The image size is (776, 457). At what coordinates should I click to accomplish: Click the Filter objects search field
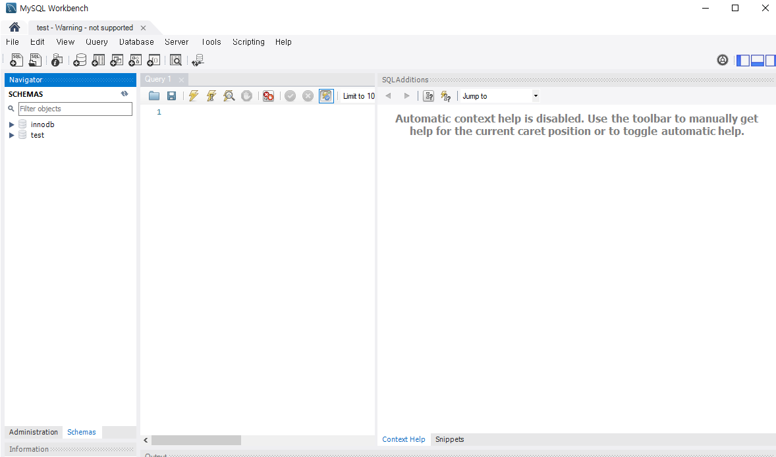point(75,109)
